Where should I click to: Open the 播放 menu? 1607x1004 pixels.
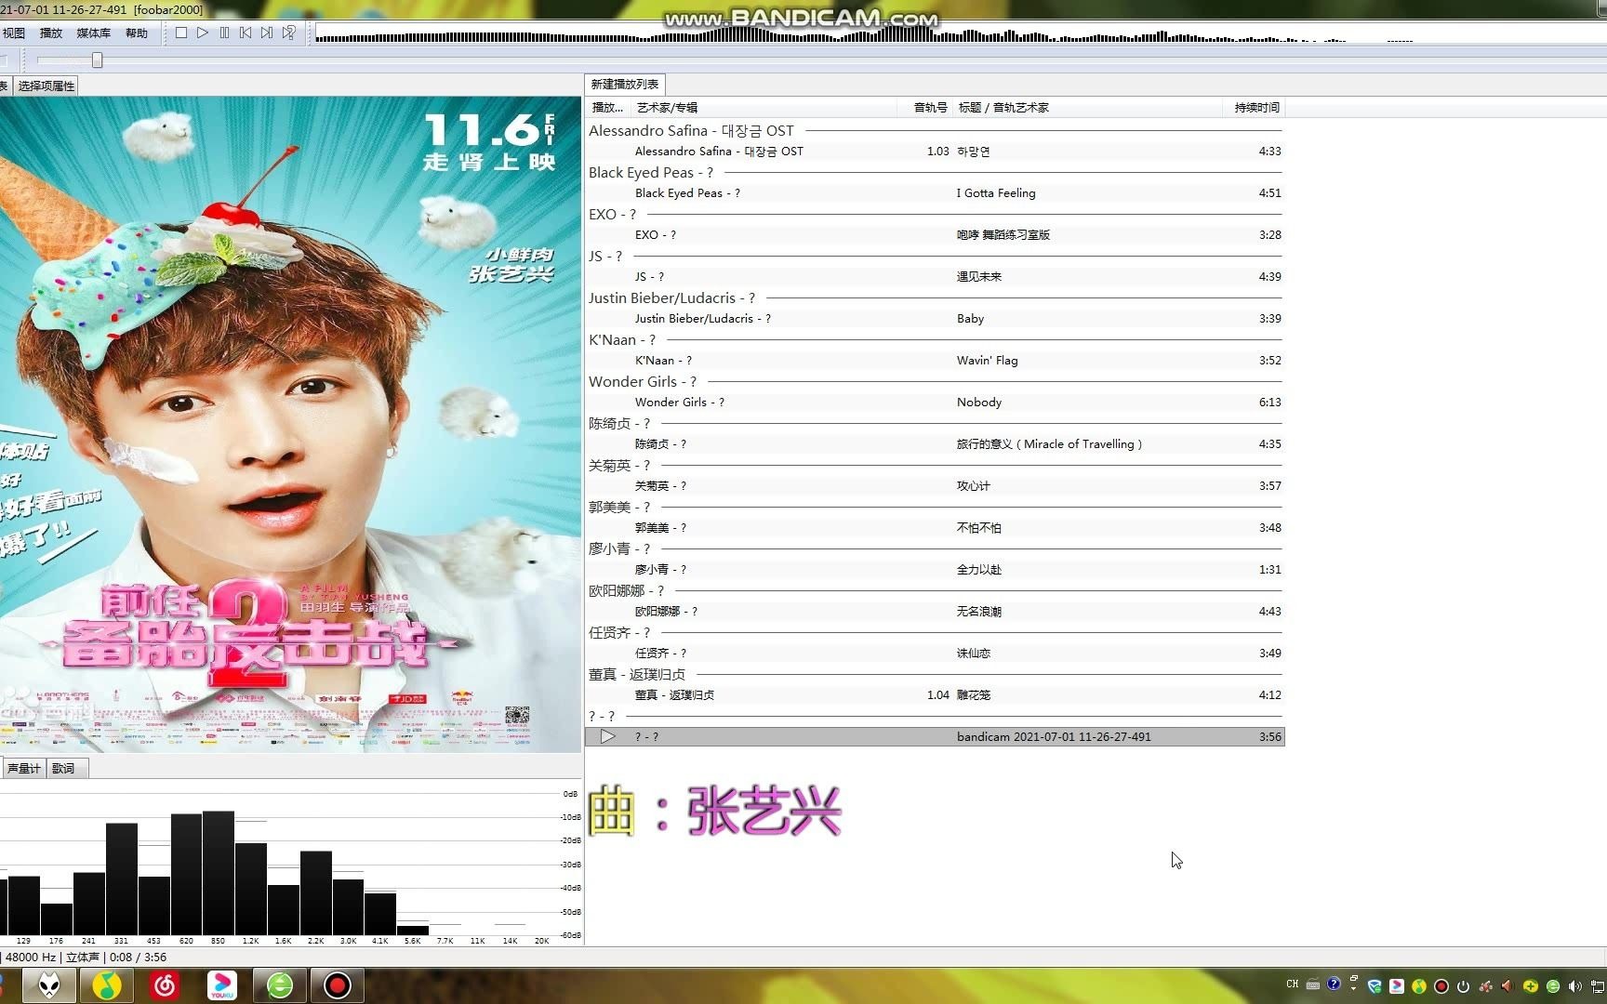[51, 33]
